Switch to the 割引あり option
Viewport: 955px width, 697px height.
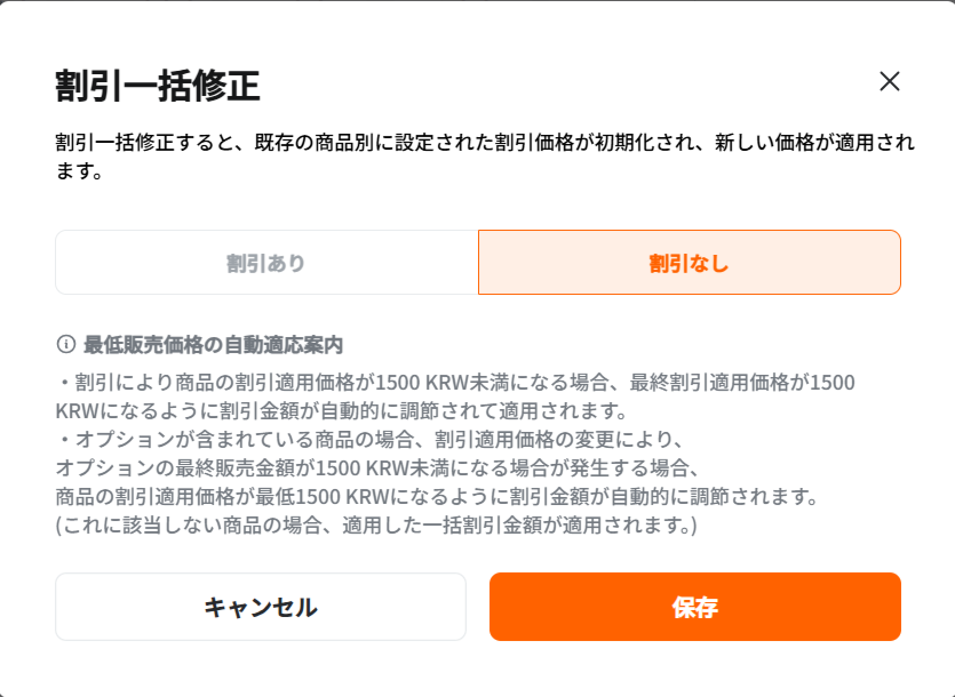pos(266,263)
